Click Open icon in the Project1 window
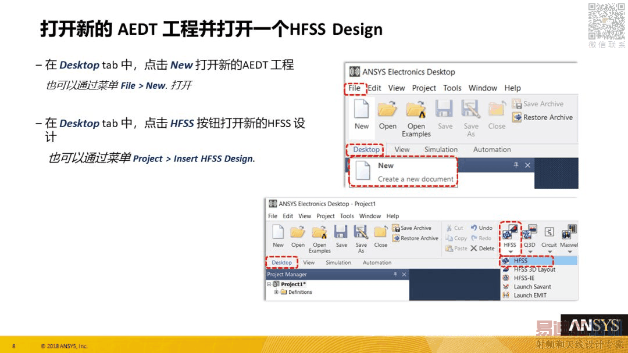Screen dimensions: 628x353 [298, 232]
